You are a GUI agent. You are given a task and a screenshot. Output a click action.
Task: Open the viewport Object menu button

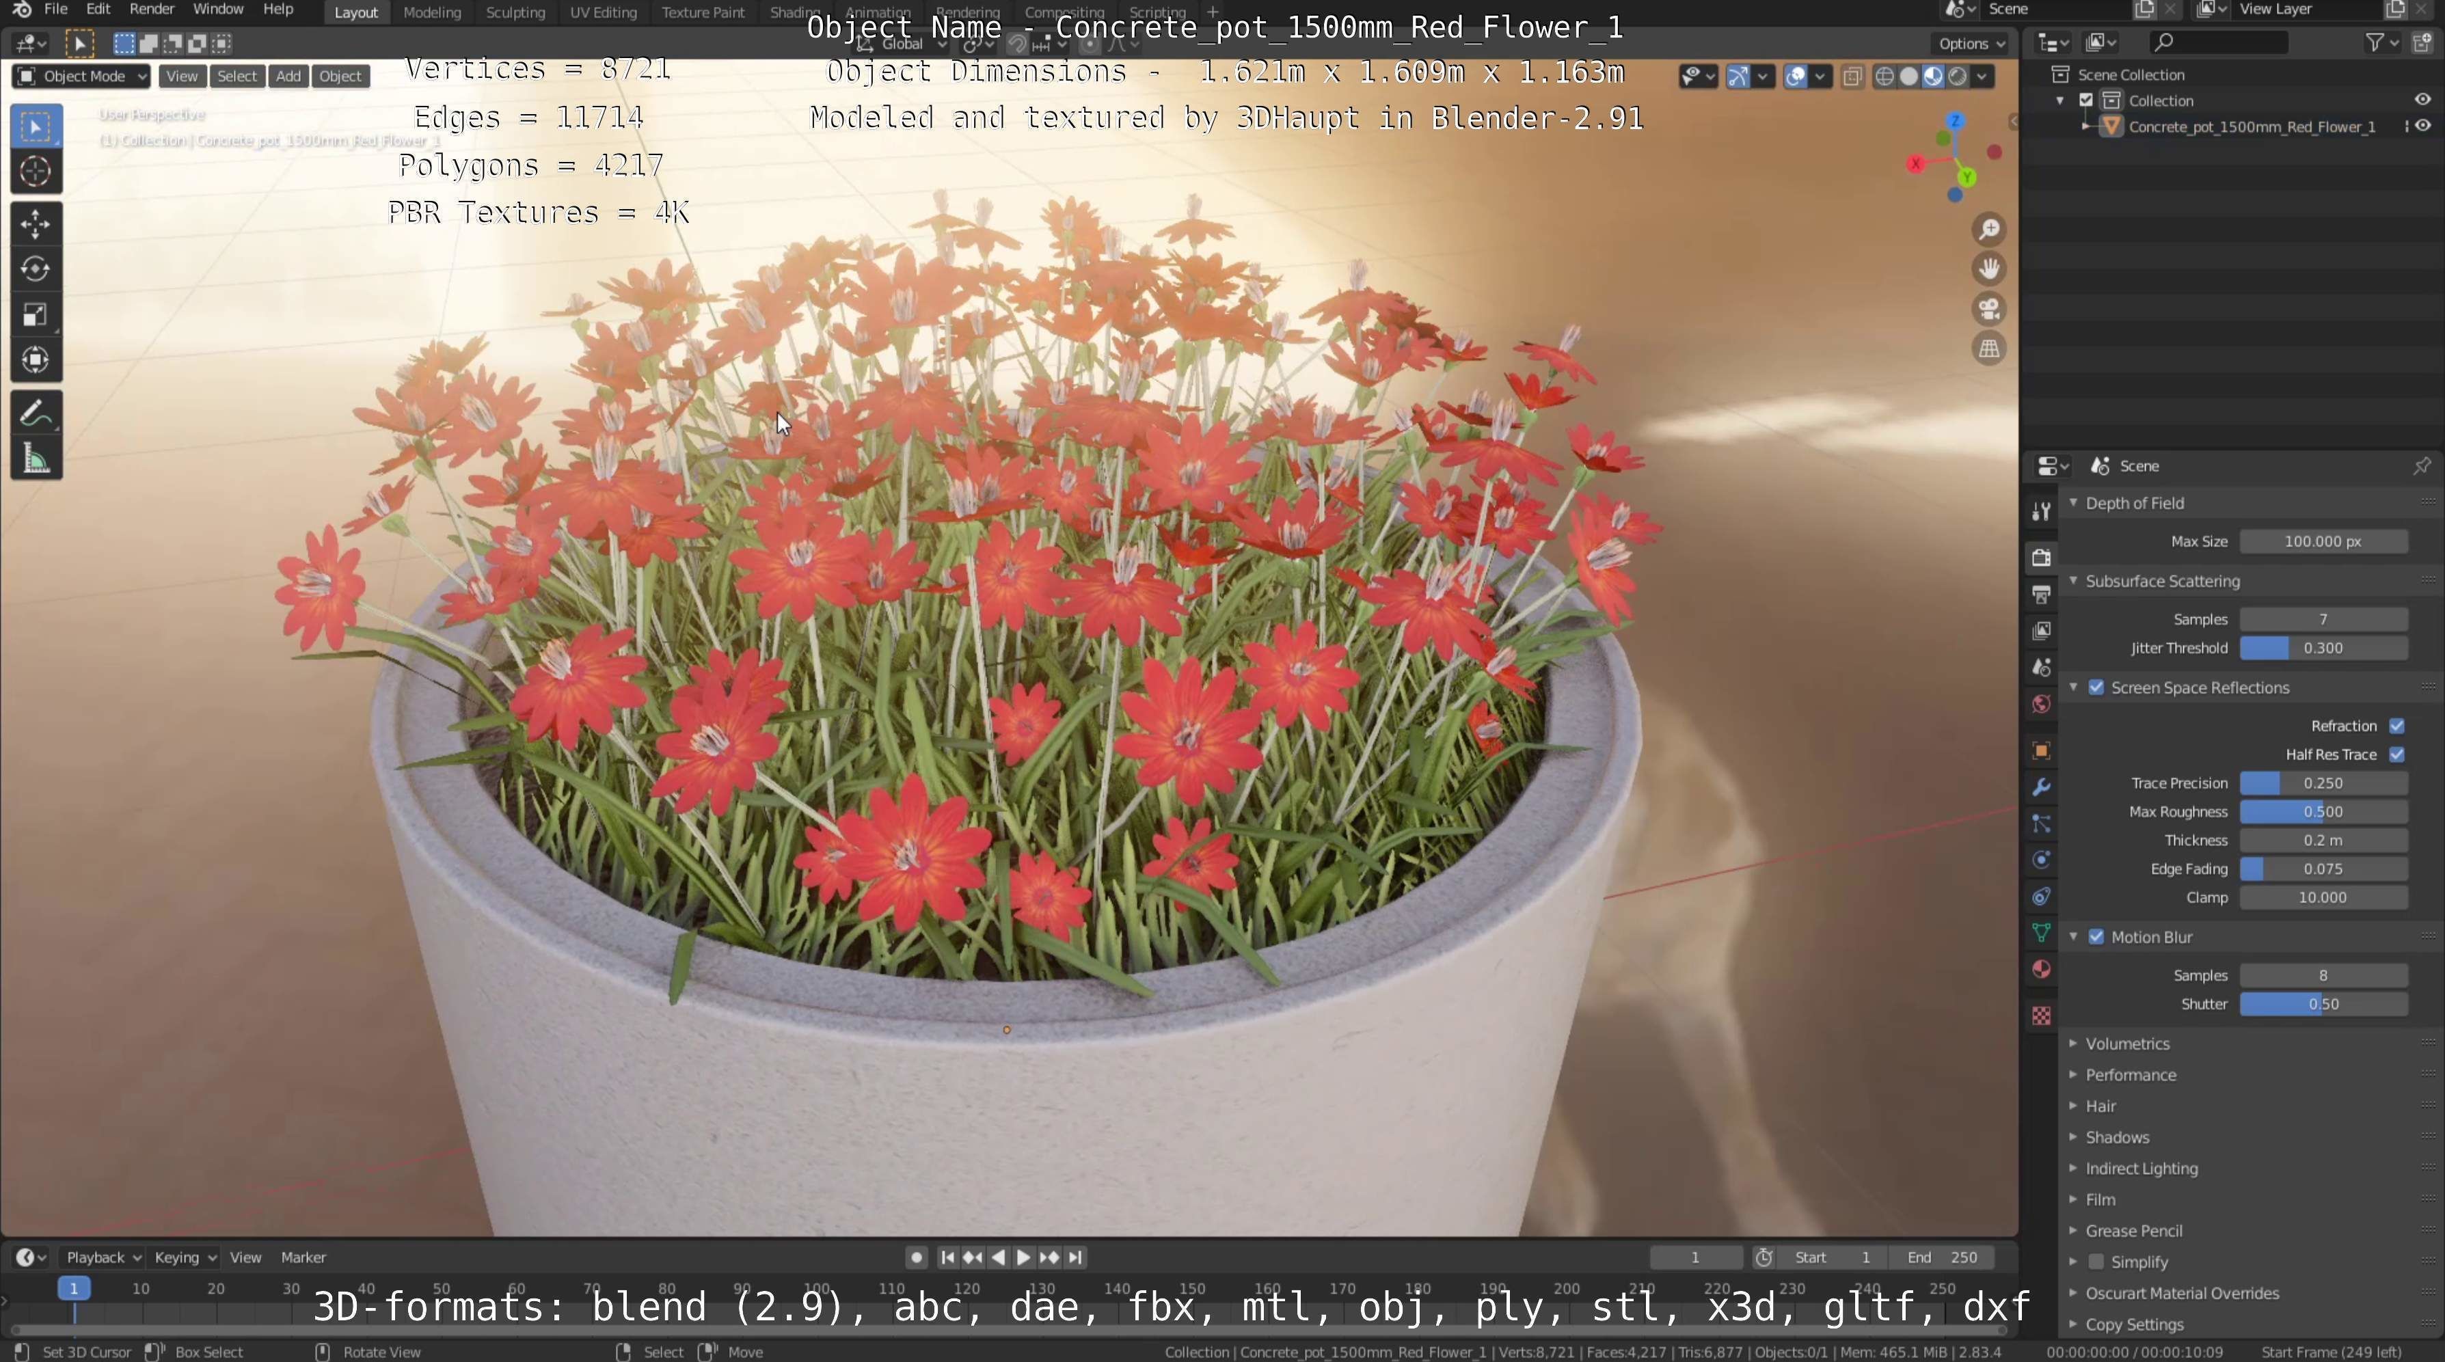tap(340, 77)
